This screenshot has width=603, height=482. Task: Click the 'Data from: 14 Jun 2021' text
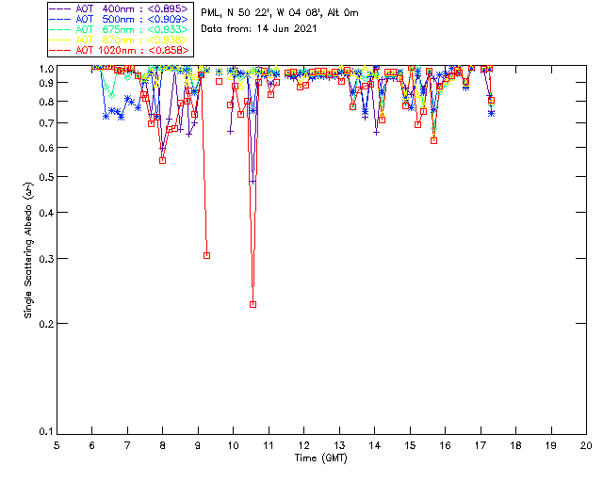coord(259,29)
